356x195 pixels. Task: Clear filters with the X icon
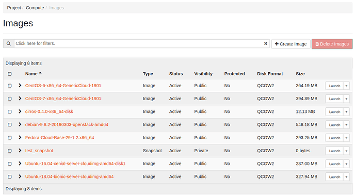[x=266, y=43]
